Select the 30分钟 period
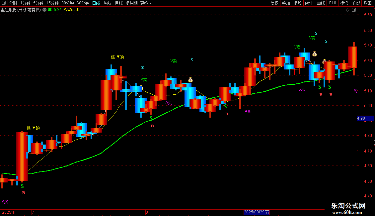 (x=68, y=3)
